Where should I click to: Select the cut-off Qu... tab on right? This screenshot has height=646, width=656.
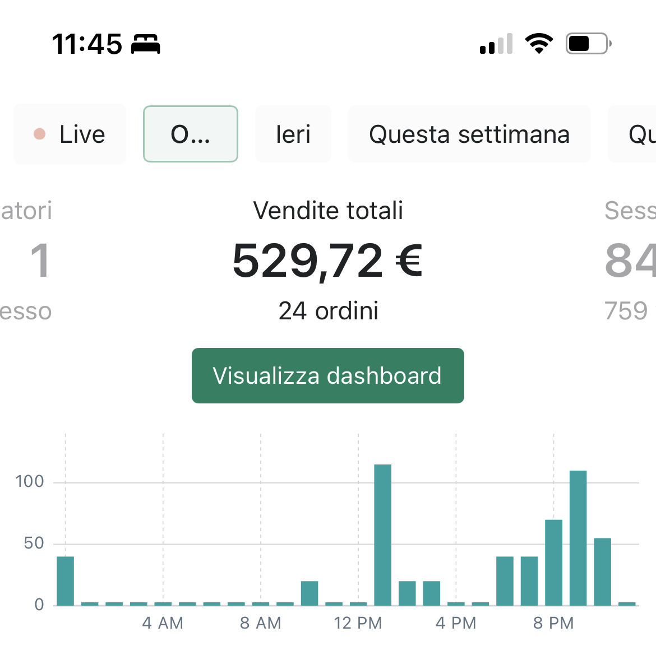click(x=632, y=134)
